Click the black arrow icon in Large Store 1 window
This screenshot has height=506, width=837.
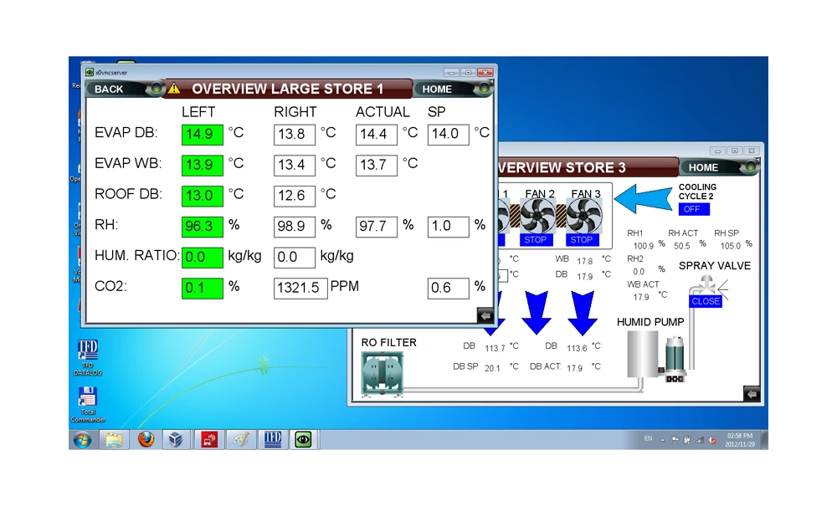(x=485, y=314)
